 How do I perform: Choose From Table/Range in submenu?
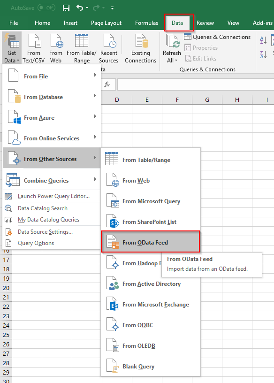(x=151, y=160)
